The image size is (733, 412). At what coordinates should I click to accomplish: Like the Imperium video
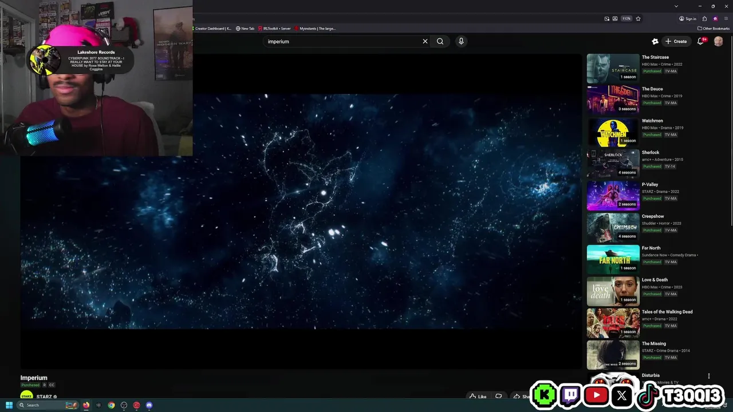[x=478, y=397]
